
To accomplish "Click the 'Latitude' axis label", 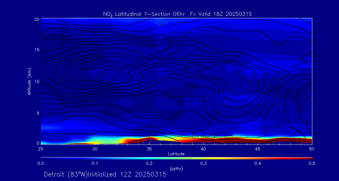I will [176, 154].
